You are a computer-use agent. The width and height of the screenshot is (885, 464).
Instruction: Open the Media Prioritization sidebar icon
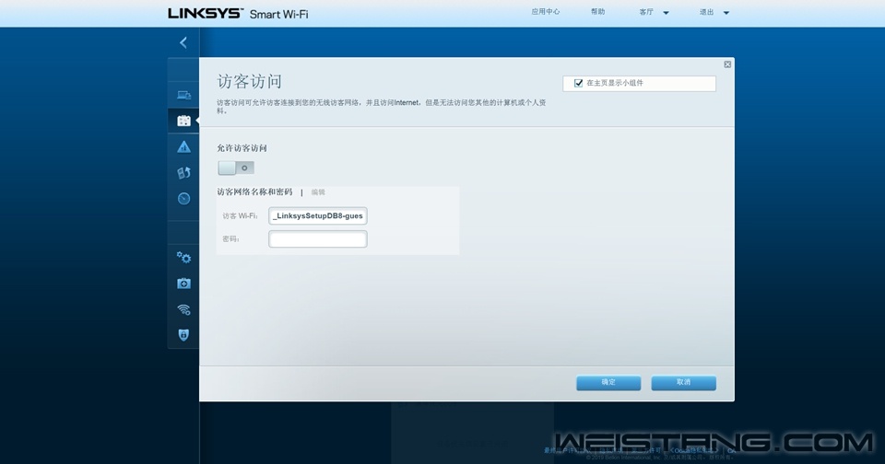(x=183, y=173)
